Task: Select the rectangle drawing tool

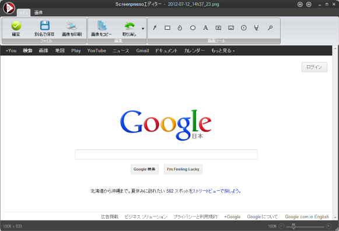Action: (167, 27)
